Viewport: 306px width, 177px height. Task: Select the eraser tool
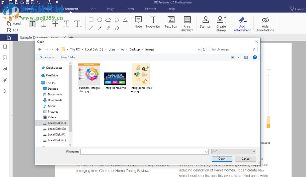pyautogui.click(x=117, y=28)
